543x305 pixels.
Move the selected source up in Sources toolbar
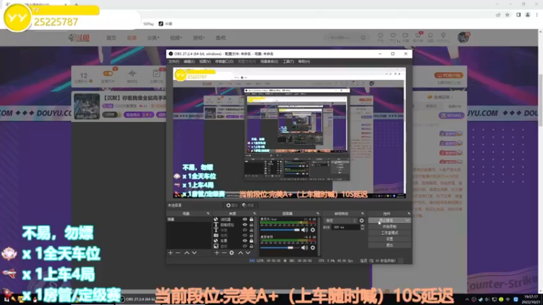click(241, 253)
